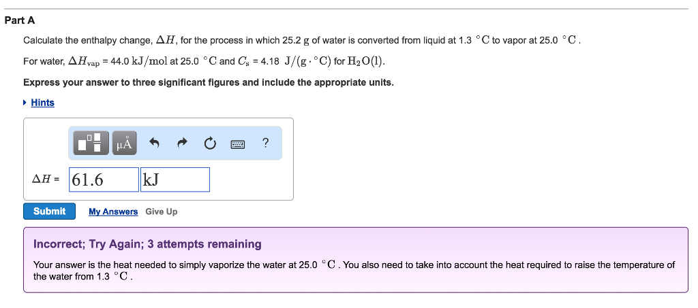
Task: Click the Incorrect; Try Again message heading
Action: 147,244
